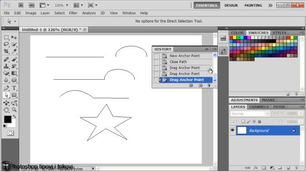This screenshot has width=306, height=172.
Task: Select the Horizontal Type tool
Action: 14,88
